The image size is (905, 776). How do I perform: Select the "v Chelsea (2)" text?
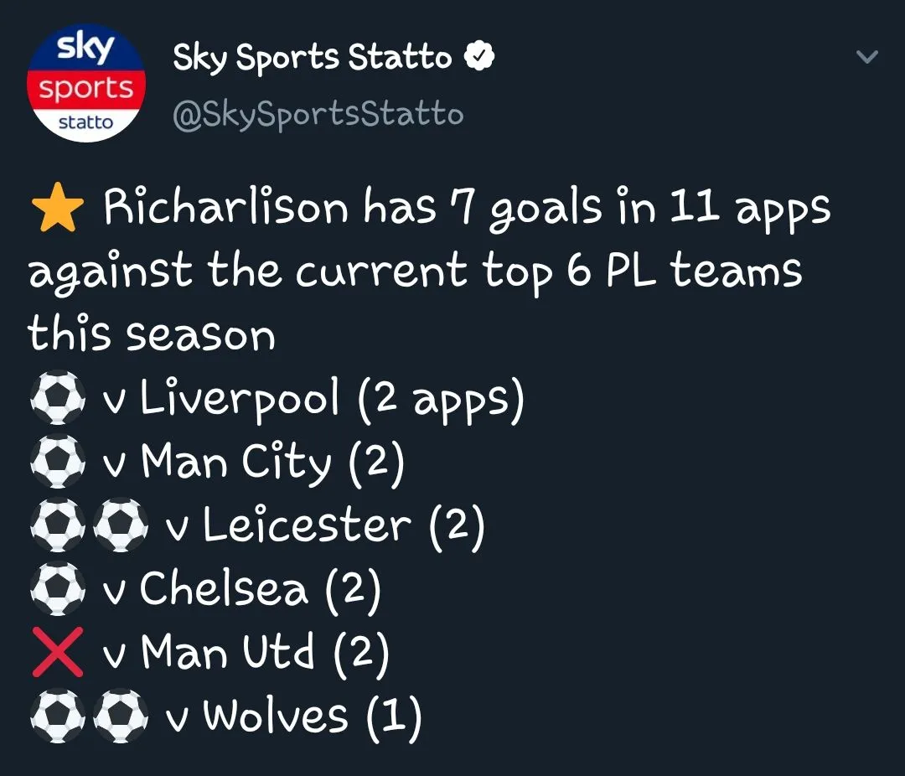click(x=241, y=589)
